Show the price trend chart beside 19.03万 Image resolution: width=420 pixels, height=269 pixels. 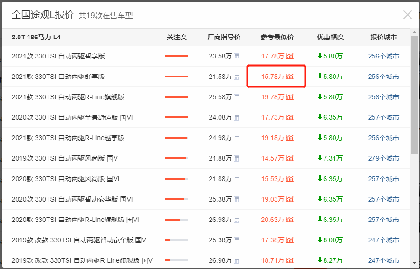click(x=289, y=199)
